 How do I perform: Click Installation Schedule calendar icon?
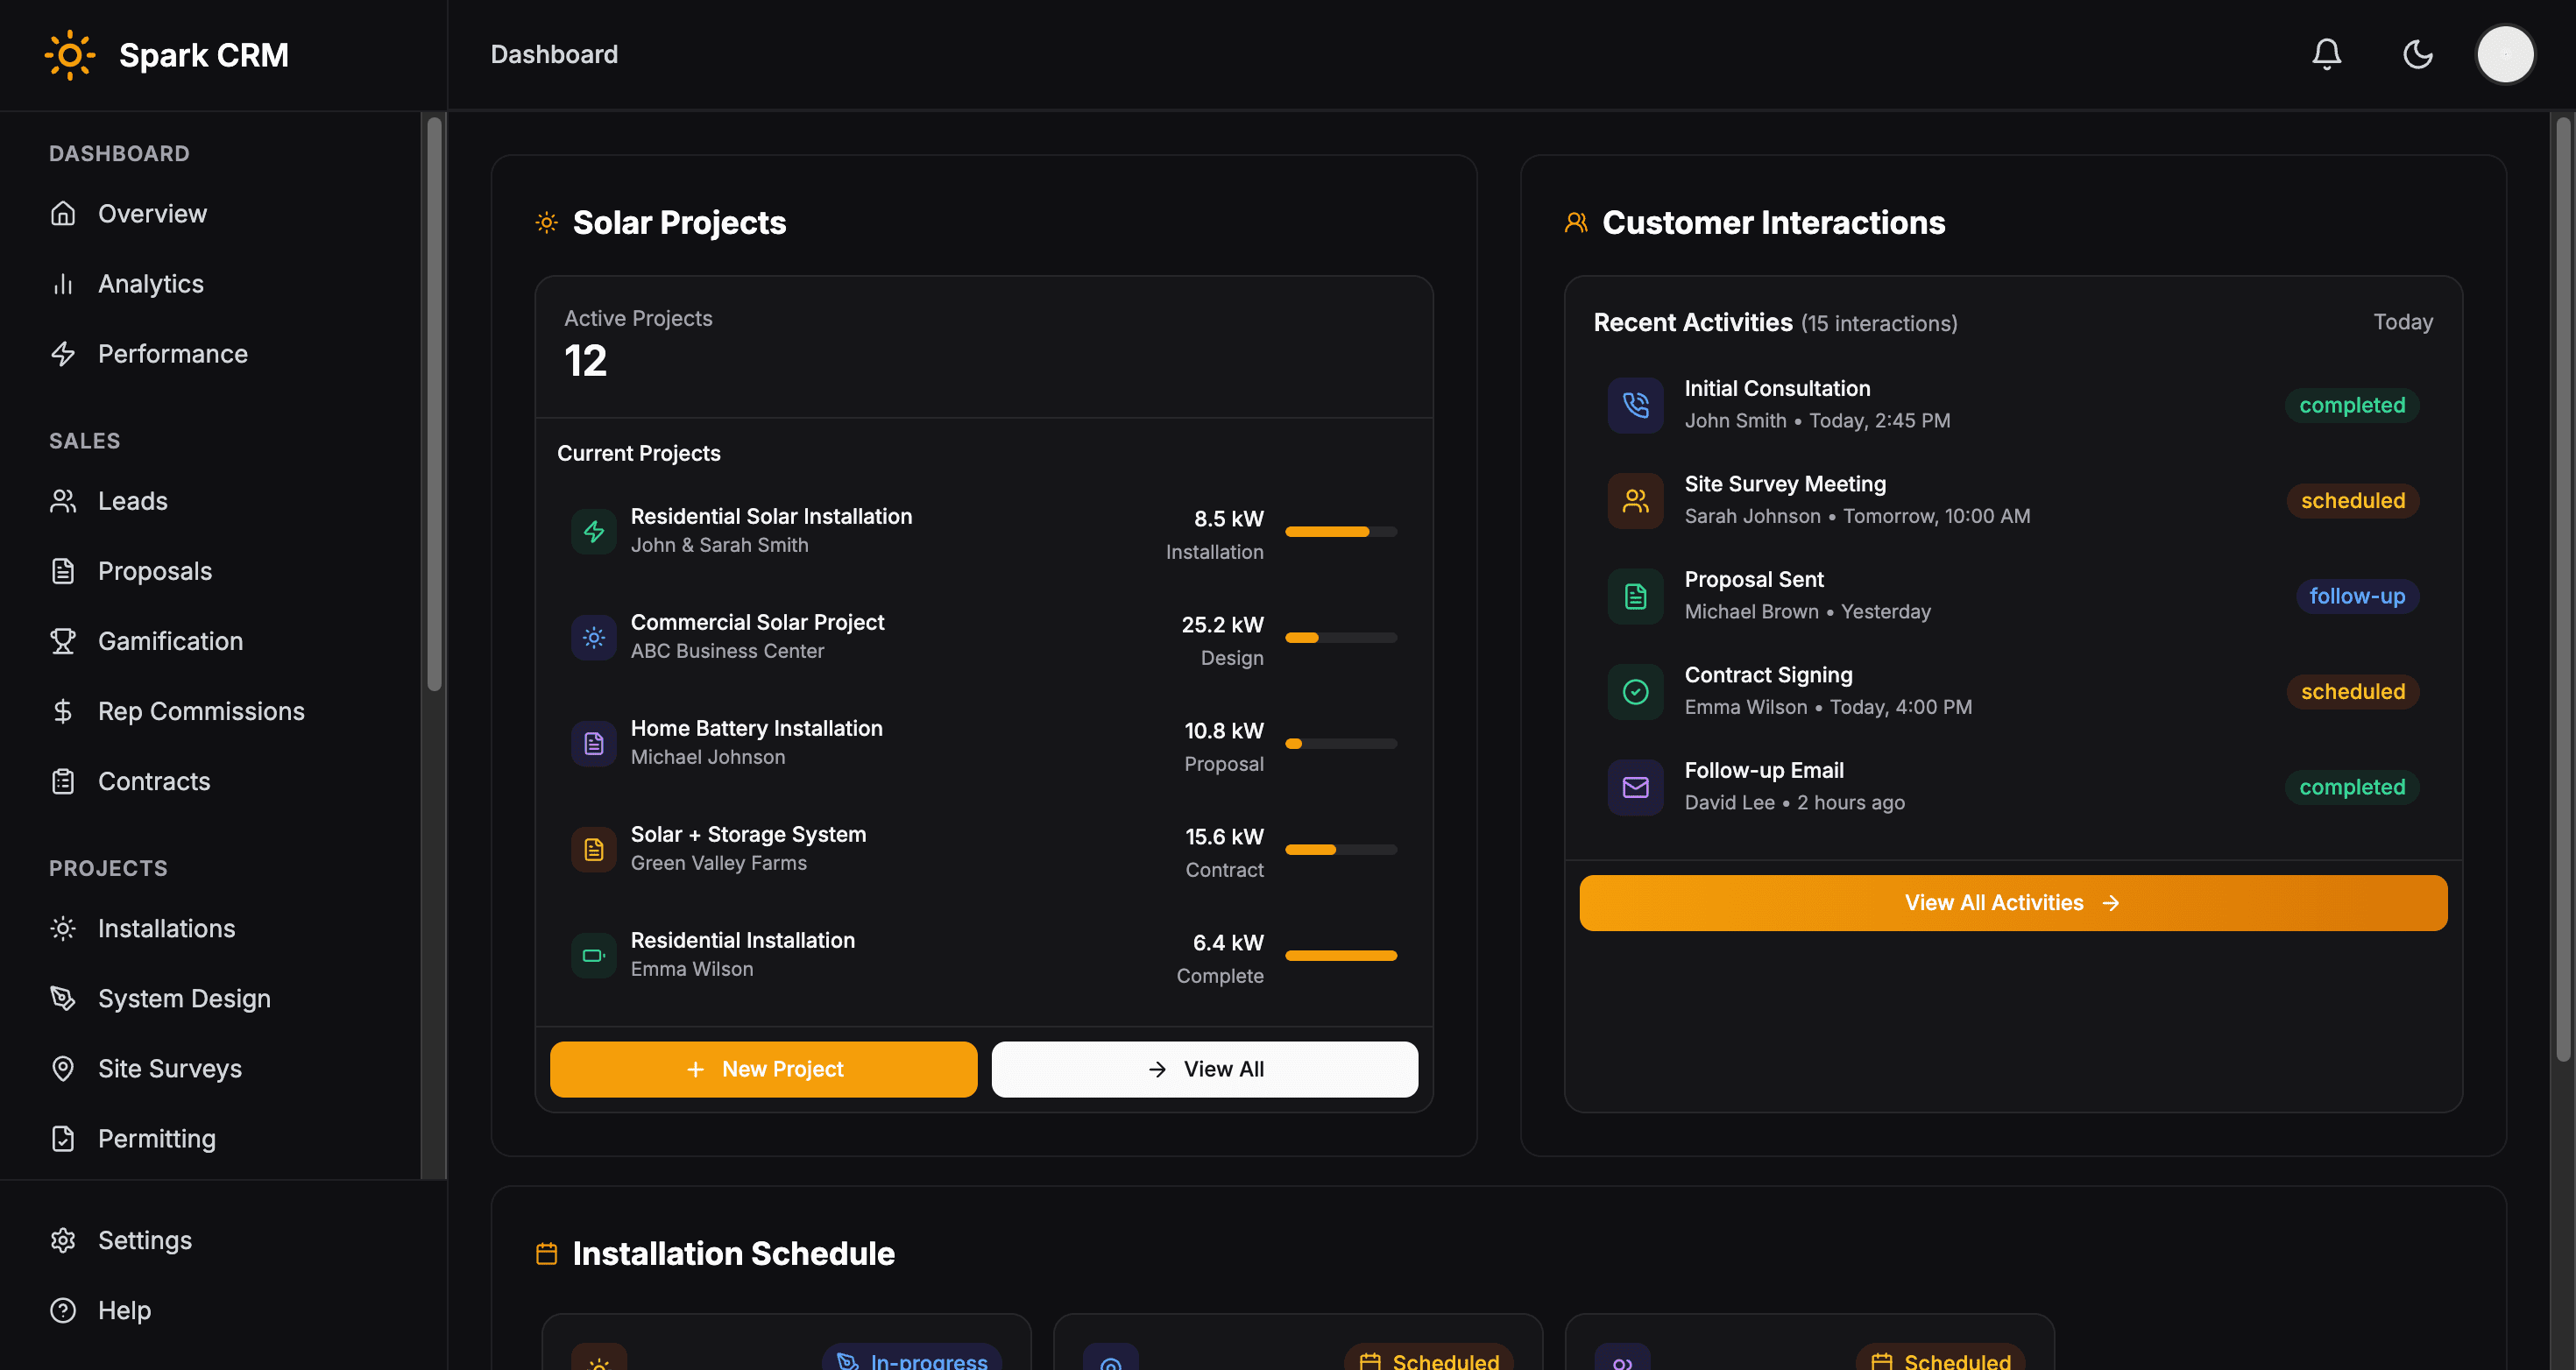[x=546, y=1253]
